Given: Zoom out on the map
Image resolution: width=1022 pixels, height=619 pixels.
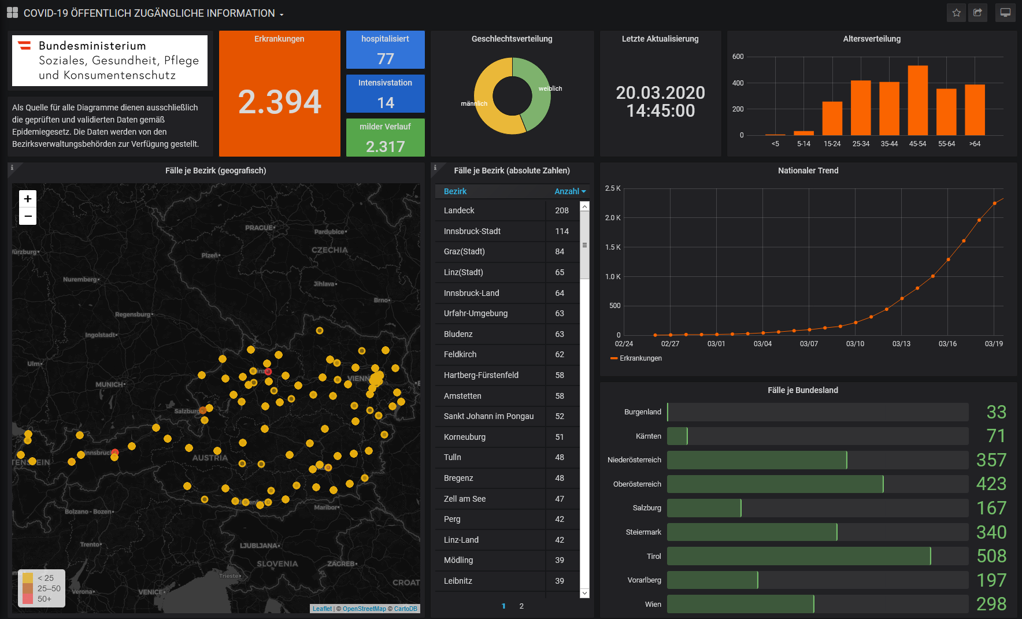Looking at the screenshot, I should (x=28, y=216).
